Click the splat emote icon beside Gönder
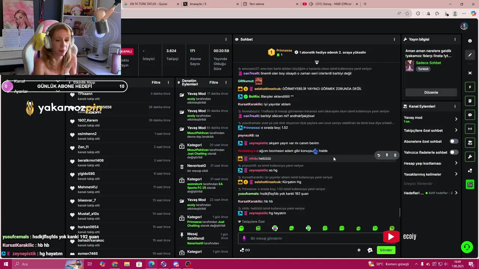The image size is (479, 269). (x=370, y=250)
